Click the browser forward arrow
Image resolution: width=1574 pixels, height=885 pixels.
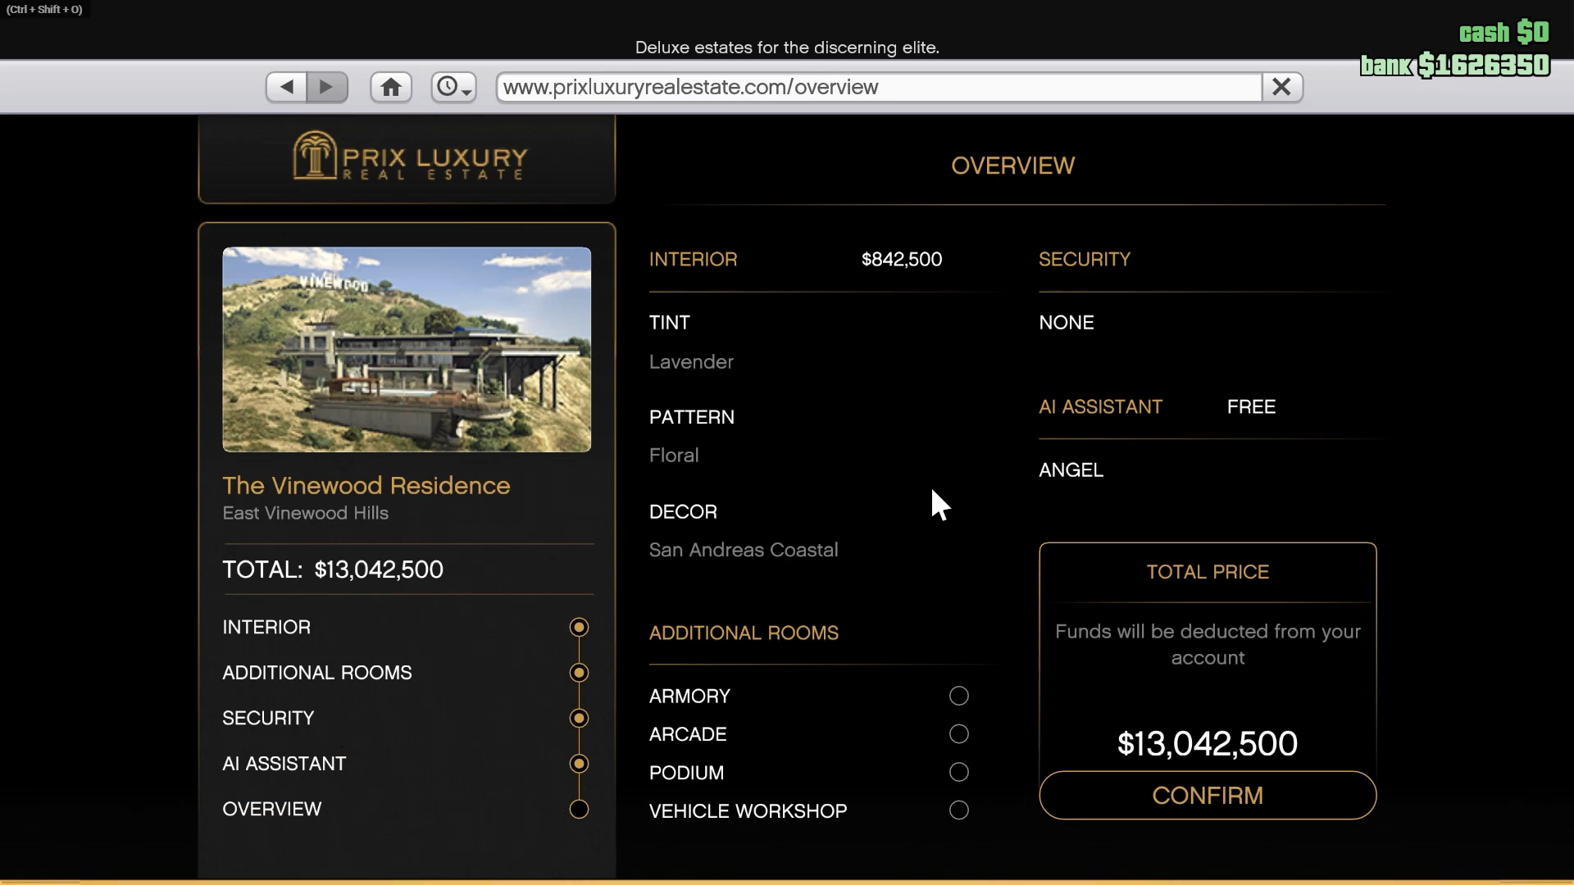pyautogui.click(x=326, y=87)
